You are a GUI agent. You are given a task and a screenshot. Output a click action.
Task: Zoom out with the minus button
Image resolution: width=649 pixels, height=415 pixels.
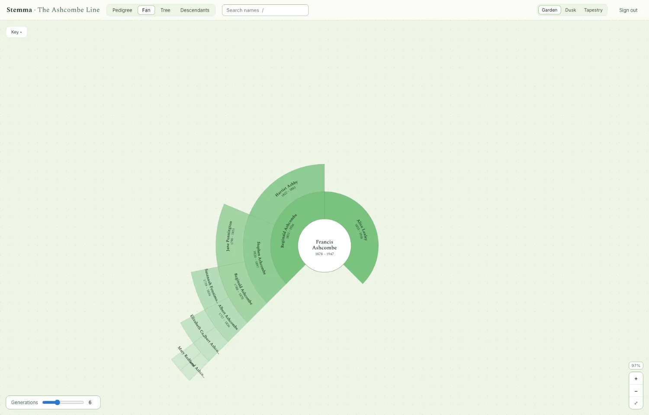(636, 391)
